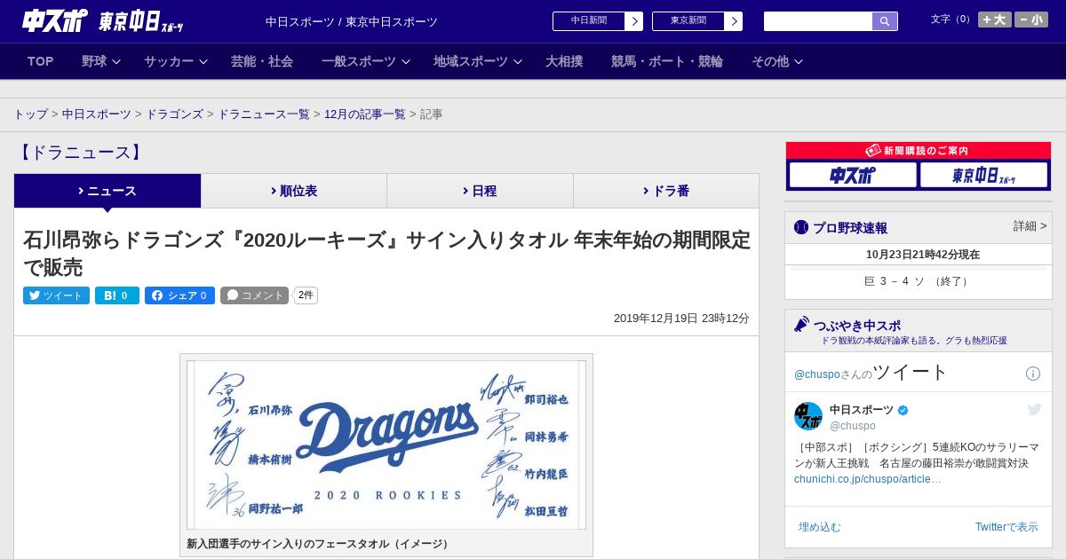Viewport: 1066px width, 559px height.
Task: Click the 中スポ subscription banner
Action: 853,175
